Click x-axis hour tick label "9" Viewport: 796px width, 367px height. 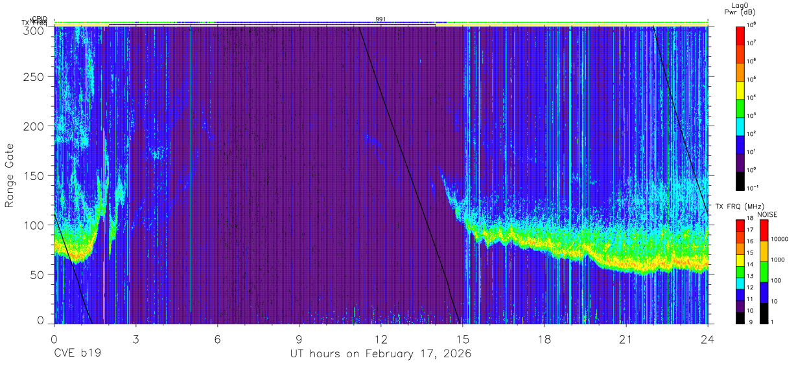(299, 339)
